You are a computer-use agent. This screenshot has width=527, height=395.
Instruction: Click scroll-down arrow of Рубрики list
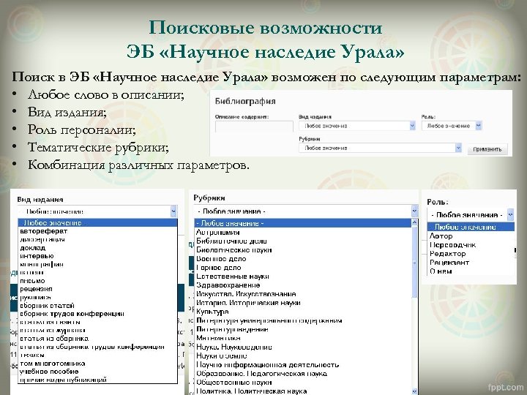(414, 391)
